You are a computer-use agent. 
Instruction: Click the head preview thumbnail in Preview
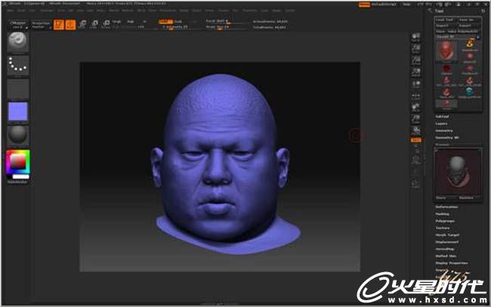point(458,172)
